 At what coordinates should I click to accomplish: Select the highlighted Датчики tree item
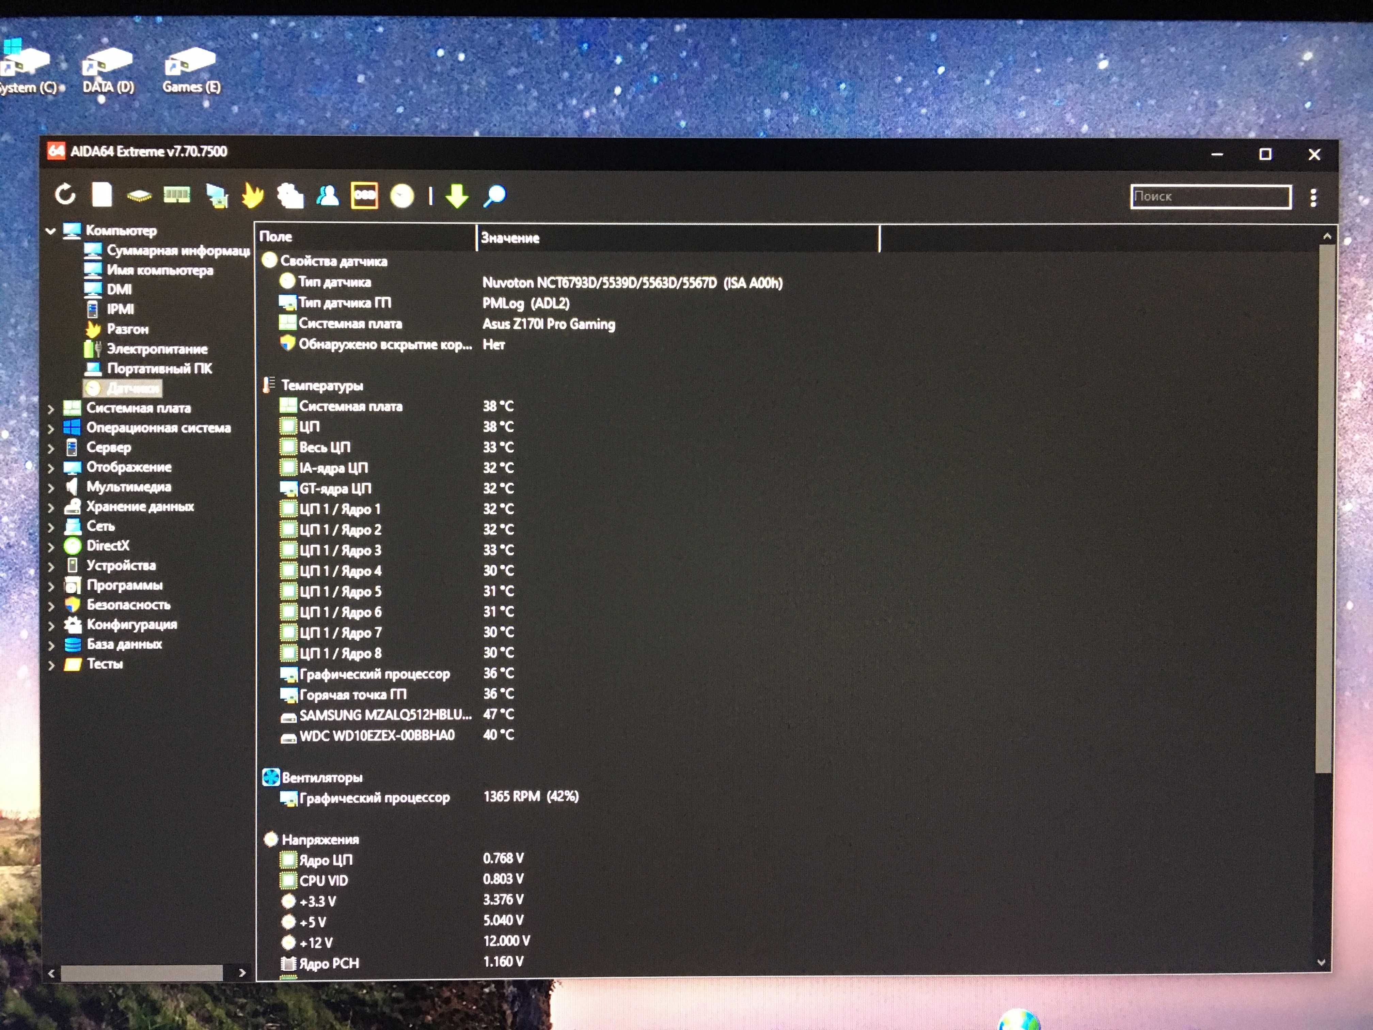pos(122,389)
